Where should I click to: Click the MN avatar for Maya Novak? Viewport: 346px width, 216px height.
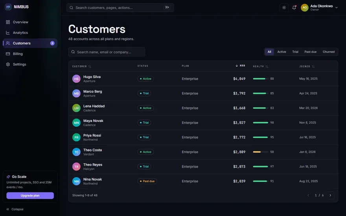[76, 123]
